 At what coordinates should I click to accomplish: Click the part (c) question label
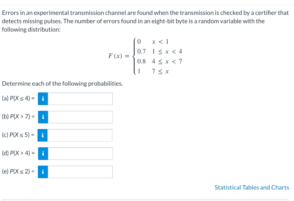click(x=18, y=135)
